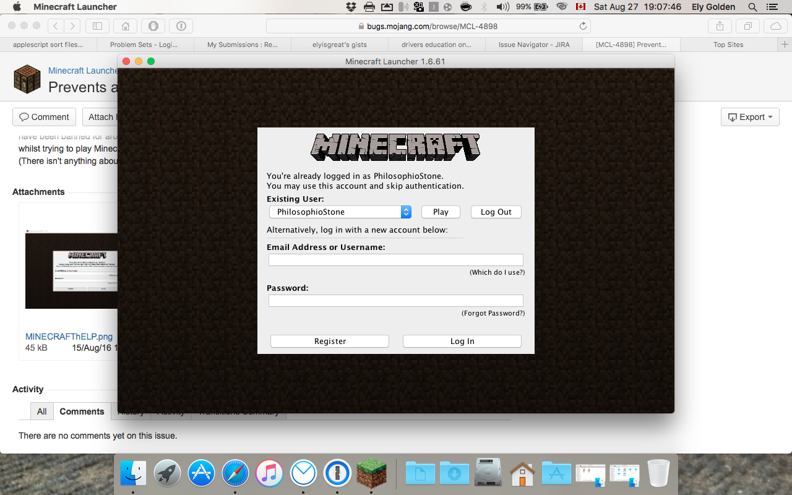Open the Trash in the Dock
The width and height of the screenshot is (792, 495).
(659, 473)
